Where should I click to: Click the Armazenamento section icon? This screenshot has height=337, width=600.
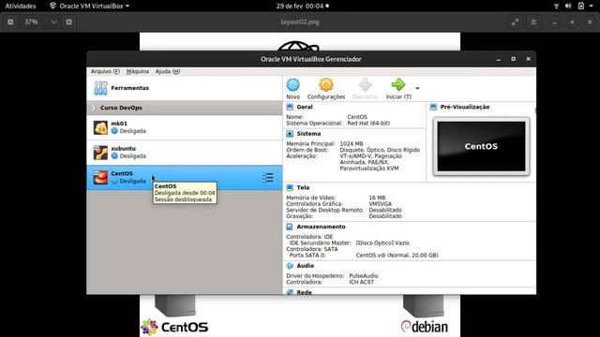pos(290,227)
